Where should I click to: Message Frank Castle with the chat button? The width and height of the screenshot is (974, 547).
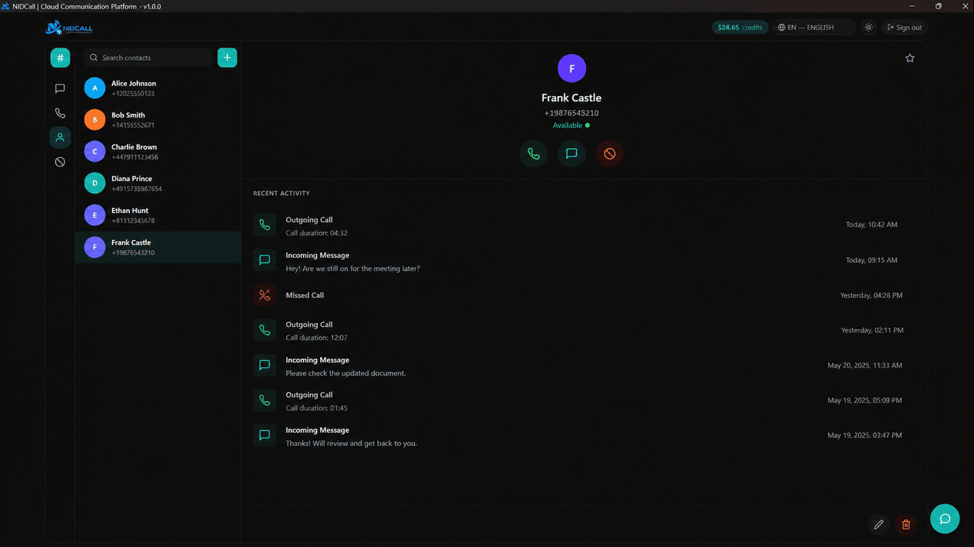point(572,153)
